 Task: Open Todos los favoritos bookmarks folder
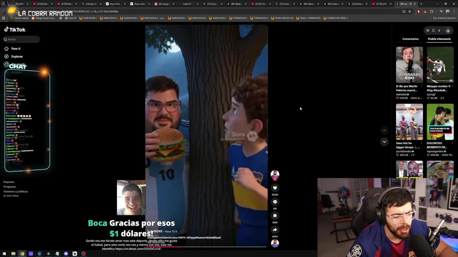coord(445,18)
